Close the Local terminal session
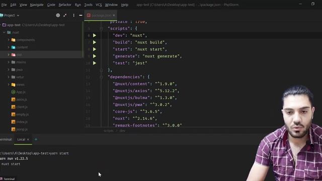 28,139
